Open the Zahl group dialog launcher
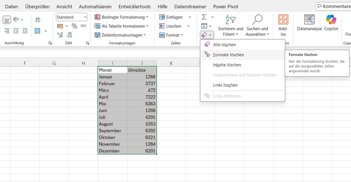The width and height of the screenshot is (351, 182). coord(87,43)
